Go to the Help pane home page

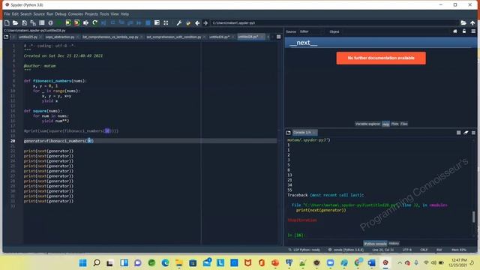tap(455, 31)
